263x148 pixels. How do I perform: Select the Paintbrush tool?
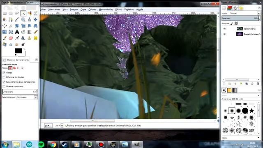(5, 38)
